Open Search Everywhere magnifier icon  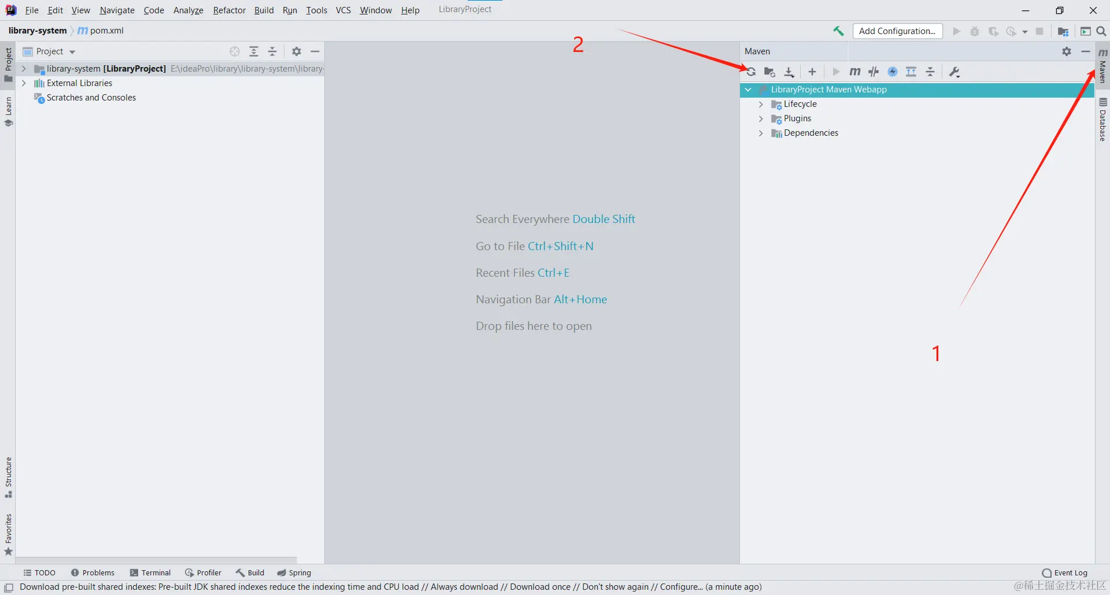(x=1101, y=31)
